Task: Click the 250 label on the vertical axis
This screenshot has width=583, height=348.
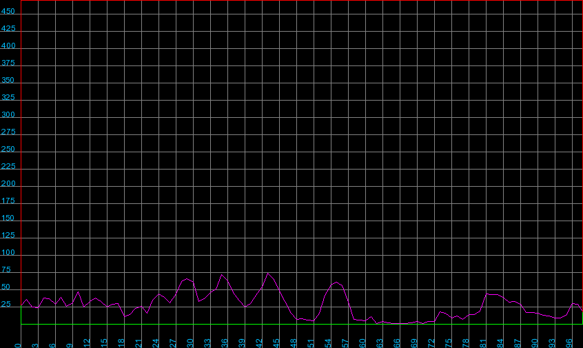Action: click(x=8, y=149)
